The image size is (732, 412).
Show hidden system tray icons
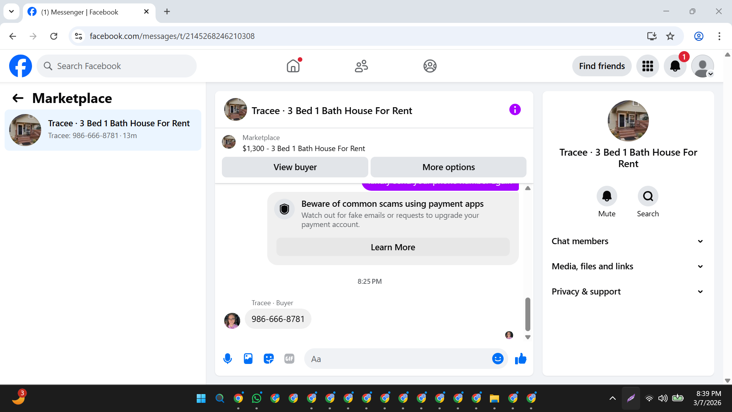pyautogui.click(x=612, y=399)
